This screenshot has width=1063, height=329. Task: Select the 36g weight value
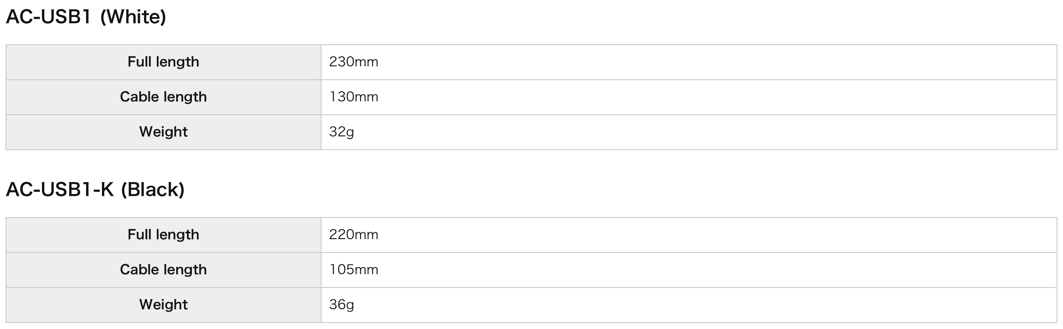(x=341, y=305)
